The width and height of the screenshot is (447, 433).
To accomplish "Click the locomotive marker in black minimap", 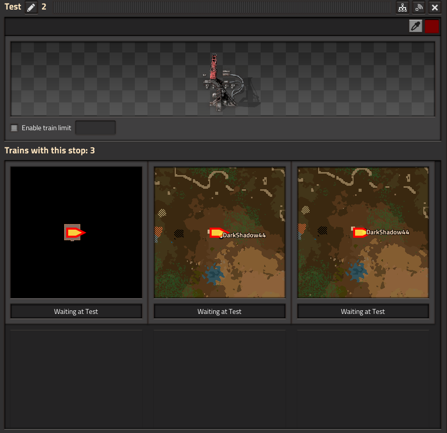I will 75,233.
